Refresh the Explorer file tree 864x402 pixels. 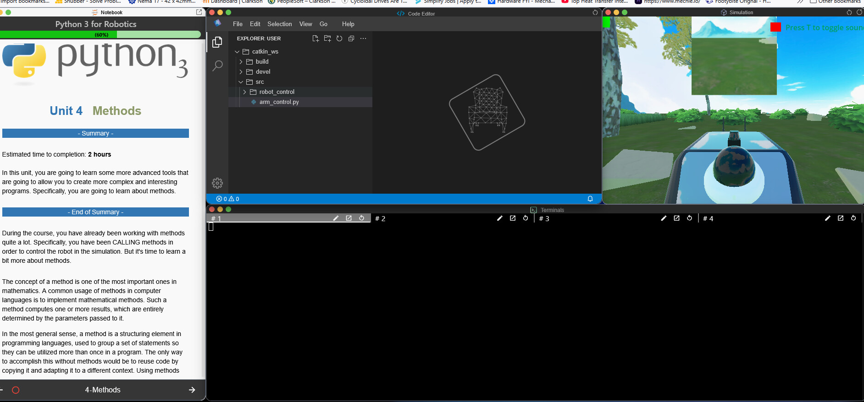pyautogui.click(x=339, y=38)
